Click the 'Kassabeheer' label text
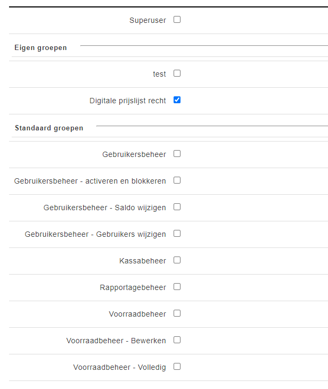The width and height of the screenshot is (328, 389). (x=143, y=261)
